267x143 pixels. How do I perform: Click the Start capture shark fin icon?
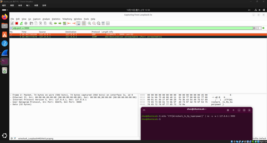point(12,23)
